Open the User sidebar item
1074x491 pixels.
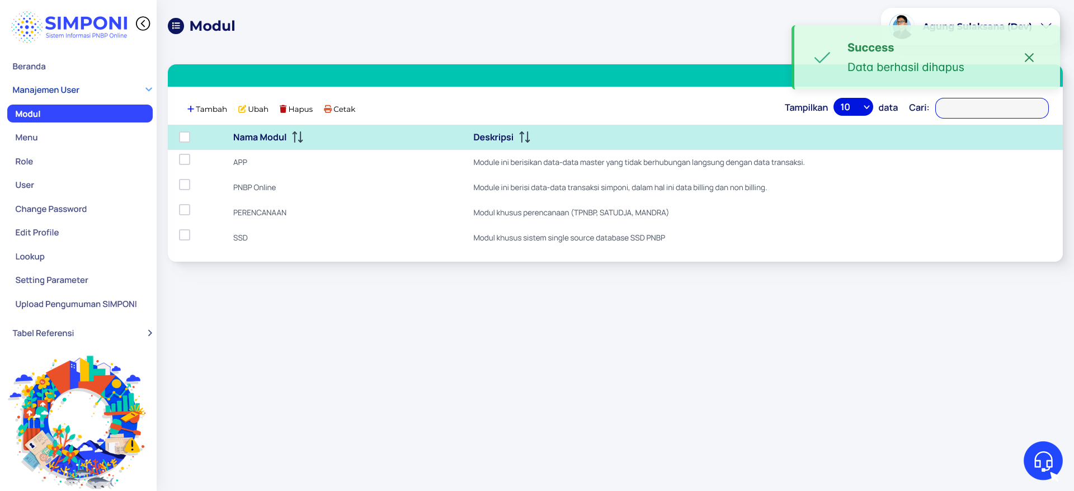(x=25, y=185)
